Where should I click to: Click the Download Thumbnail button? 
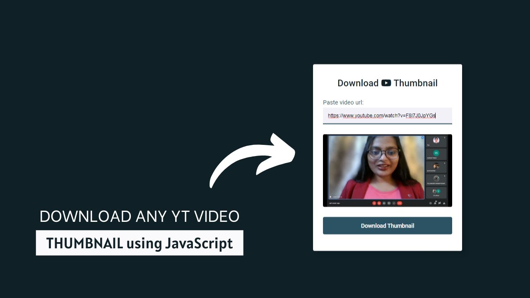click(387, 226)
